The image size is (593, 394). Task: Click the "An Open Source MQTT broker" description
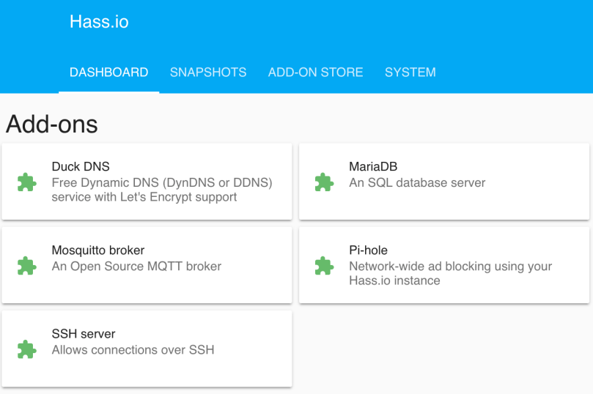pos(136,267)
